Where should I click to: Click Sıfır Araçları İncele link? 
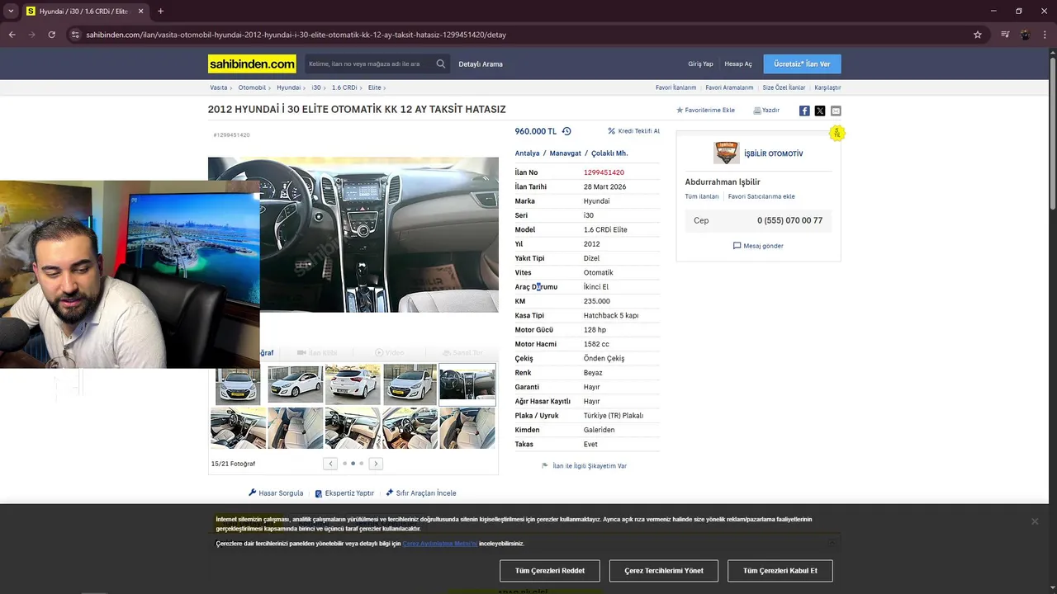click(x=421, y=493)
